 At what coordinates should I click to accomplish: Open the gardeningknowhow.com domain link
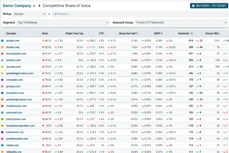coord(20,73)
